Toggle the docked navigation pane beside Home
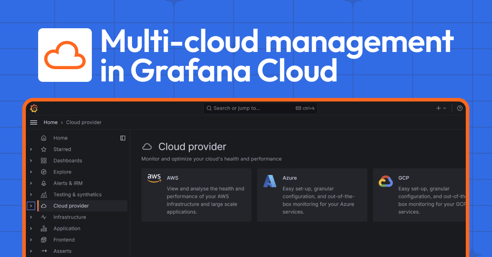 (x=123, y=138)
